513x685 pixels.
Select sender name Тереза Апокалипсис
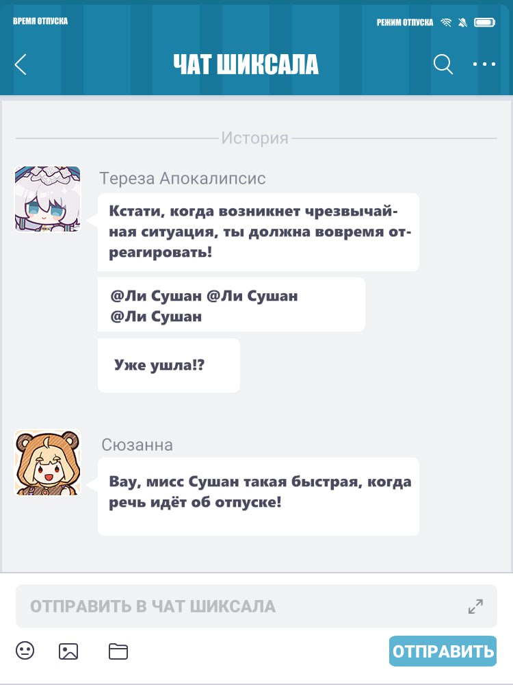(x=183, y=178)
